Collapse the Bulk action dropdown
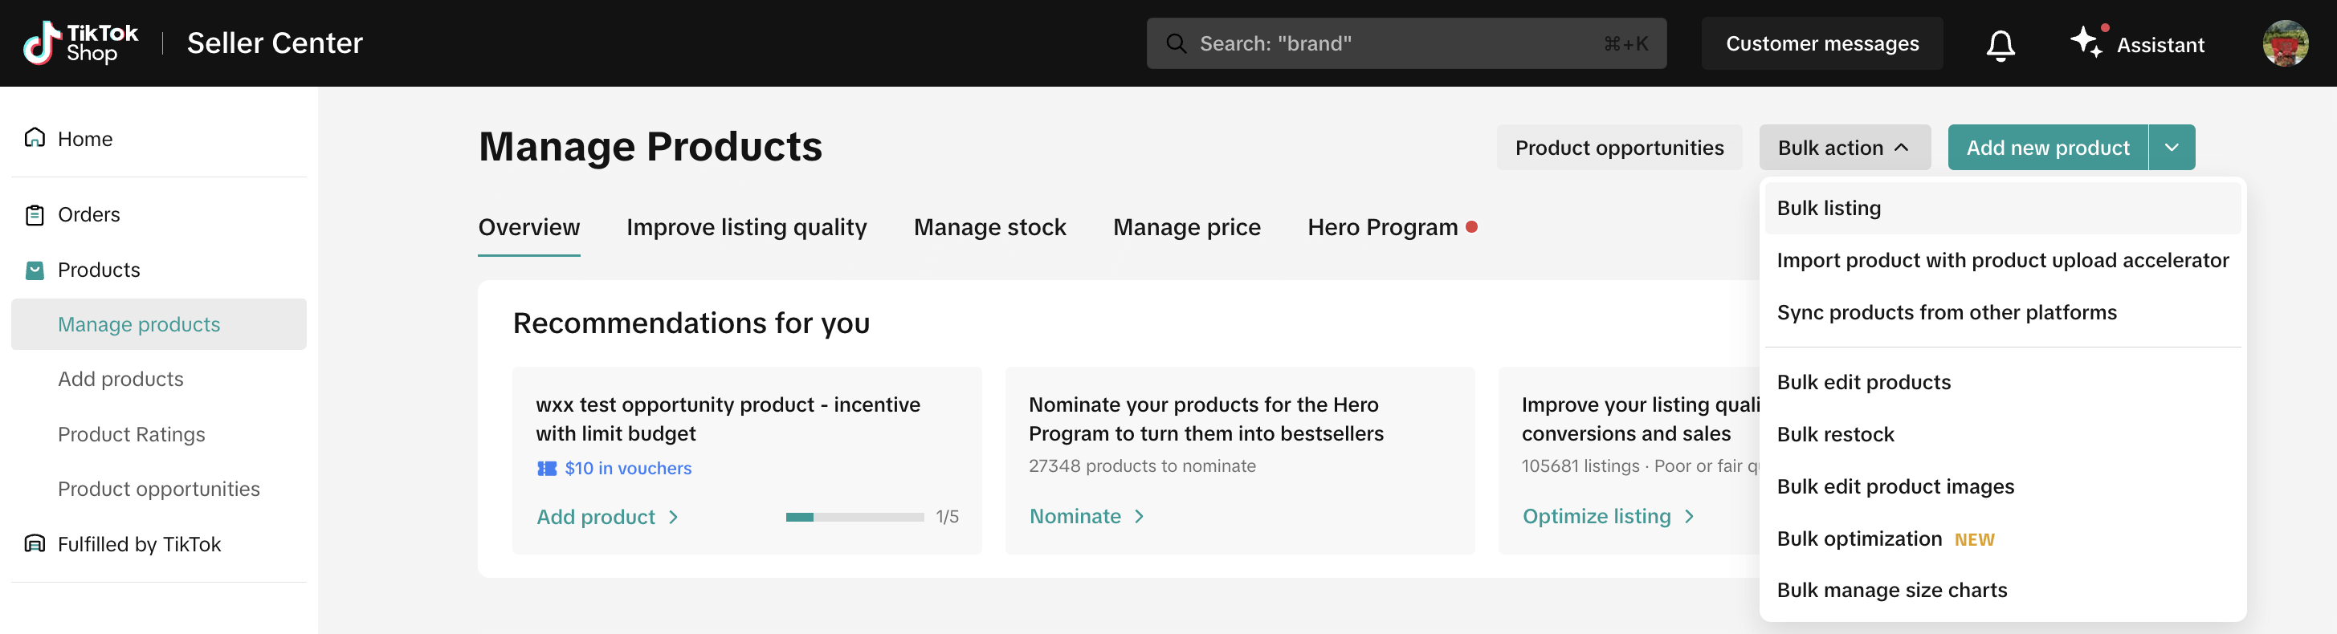Screen dimensions: 2337x634 point(1843,148)
